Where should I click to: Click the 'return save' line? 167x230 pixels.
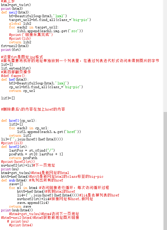20,206
